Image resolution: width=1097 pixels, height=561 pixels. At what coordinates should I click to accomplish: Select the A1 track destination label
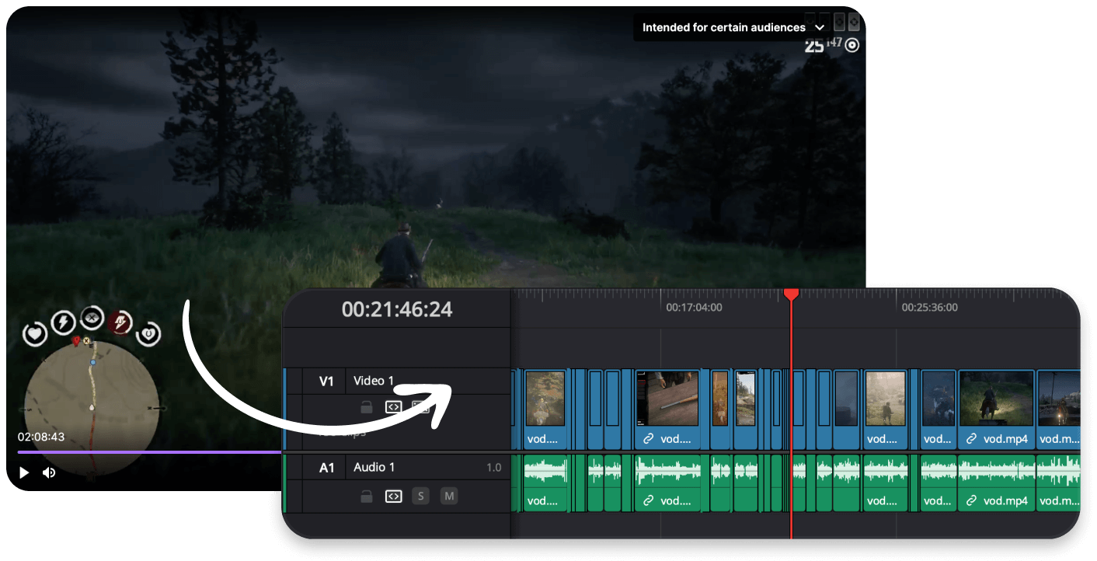[326, 467]
